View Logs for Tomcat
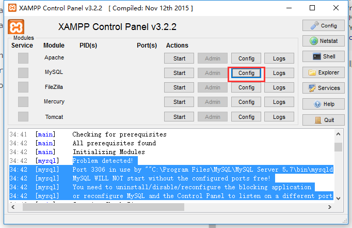Screen dimensions: 352x228 click(279, 117)
